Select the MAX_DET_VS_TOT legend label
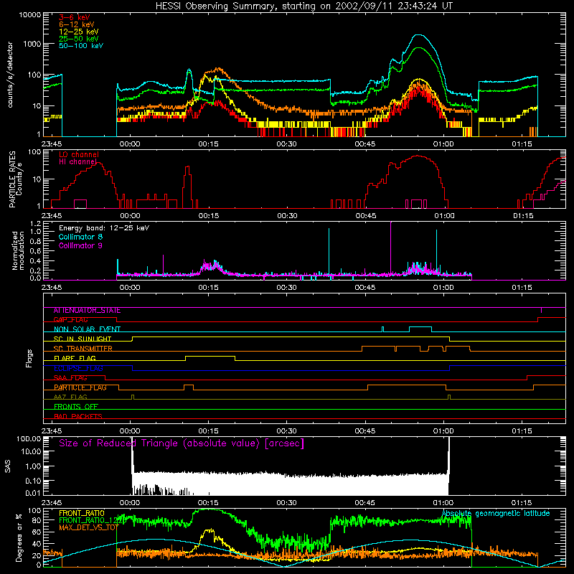 (89, 527)
